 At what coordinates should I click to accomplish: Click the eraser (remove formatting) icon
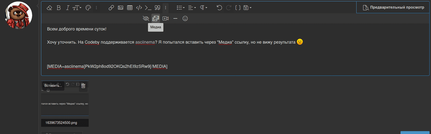click(49, 8)
